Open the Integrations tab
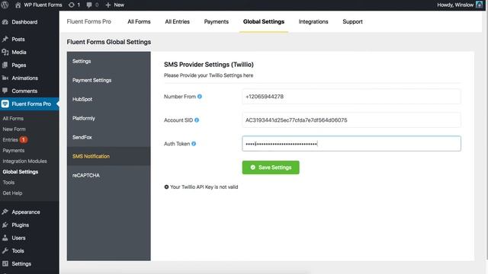 pyautogui.click(x=313, y=22)
